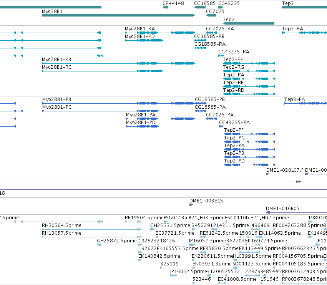
Task: Select protein CG18585-PA
Action: click(201, 111)
